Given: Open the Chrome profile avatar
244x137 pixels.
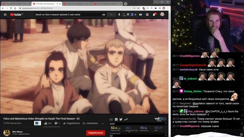Looking at the screenshot, I should point(164,8).
